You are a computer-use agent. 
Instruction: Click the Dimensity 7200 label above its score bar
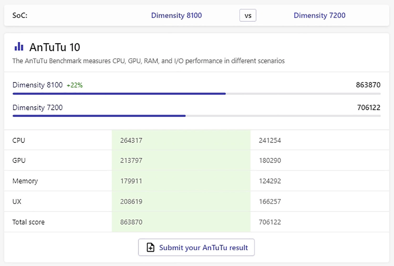[x=38, y=108]
